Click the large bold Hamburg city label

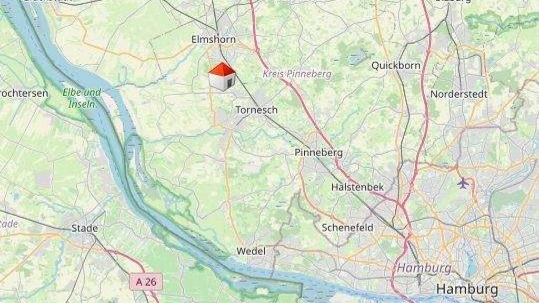pyautogui.click(x=467, y=289)
